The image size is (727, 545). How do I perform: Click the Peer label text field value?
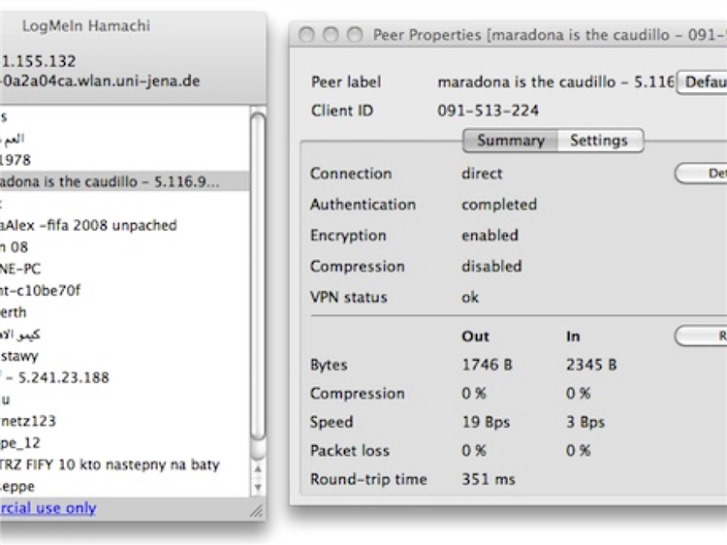[x=556, y=82]
